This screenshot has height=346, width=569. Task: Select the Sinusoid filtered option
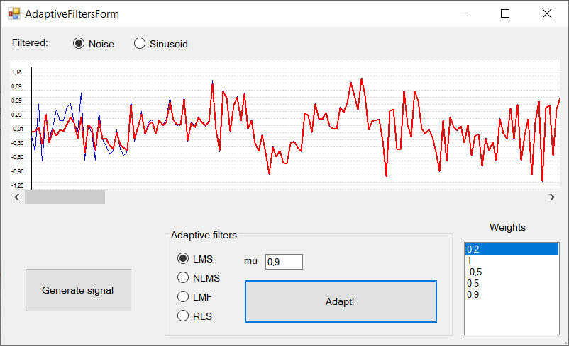(x=161, y=44)
